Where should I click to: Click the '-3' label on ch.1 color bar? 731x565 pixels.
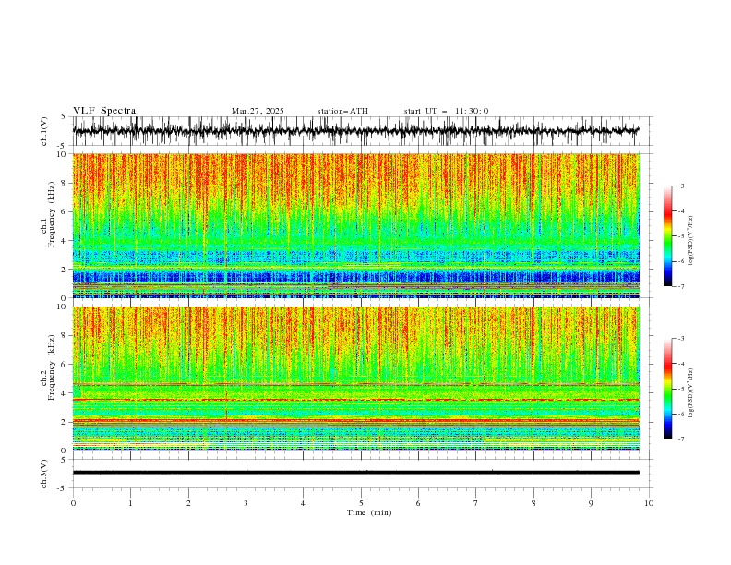click(680, 186)
